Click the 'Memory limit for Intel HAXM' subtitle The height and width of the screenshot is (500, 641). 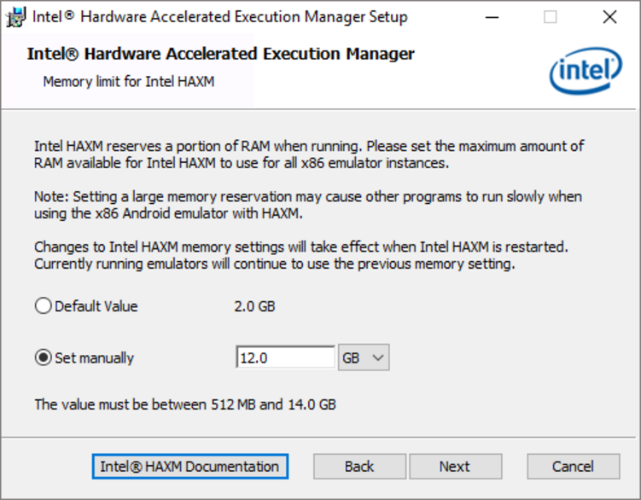point(129,81)
